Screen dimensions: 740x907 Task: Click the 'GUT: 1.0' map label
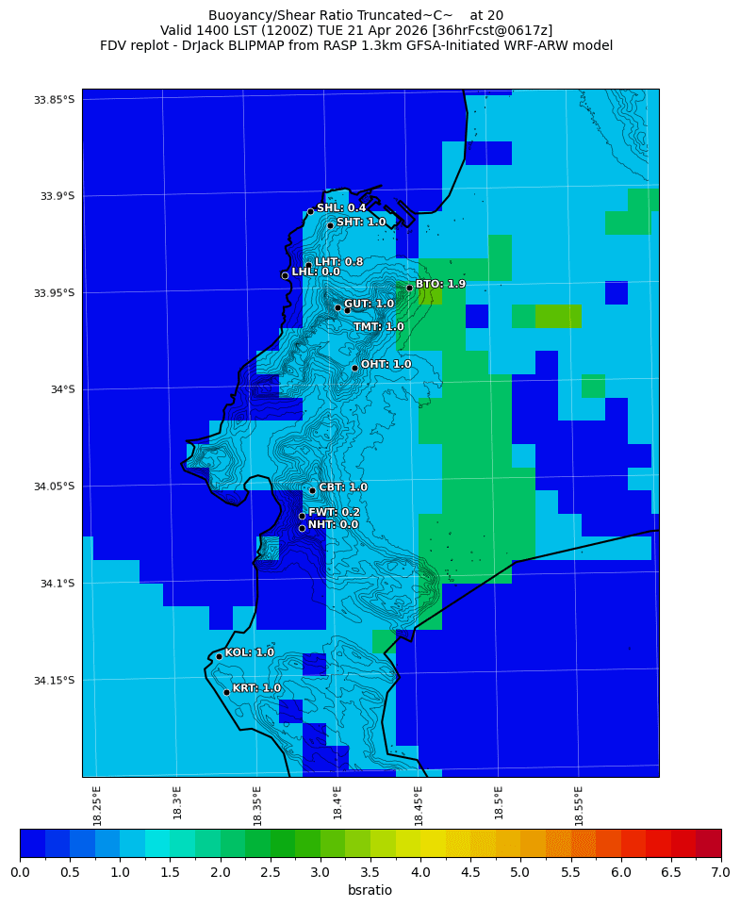tap(369, 305)
